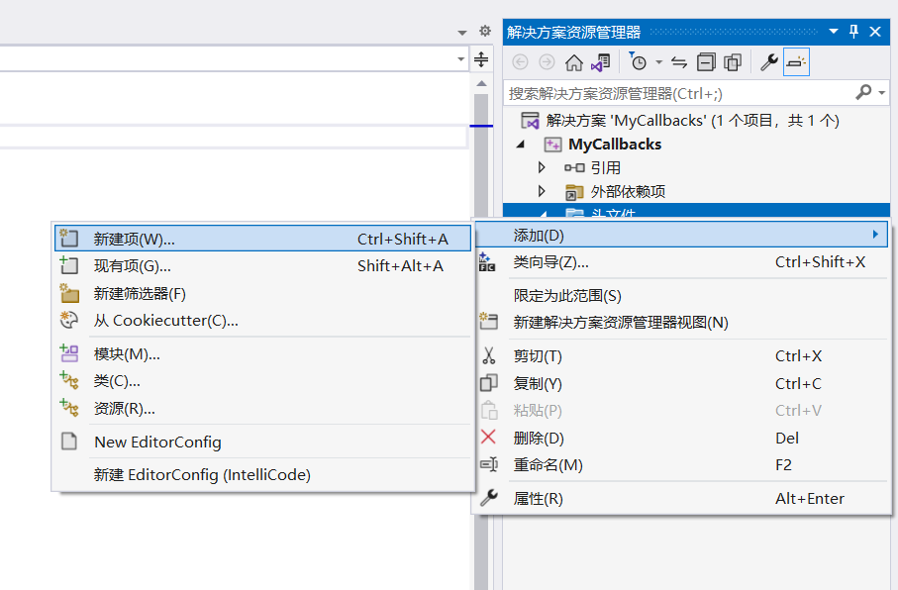This screenshot has height=590, width=898.
Task: Toggle auto-hide pin for Solution Explorer
Action: 853,32
